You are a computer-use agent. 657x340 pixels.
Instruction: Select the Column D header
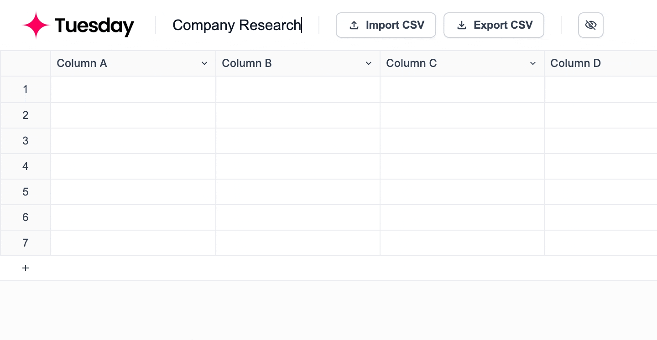point(575,63)
